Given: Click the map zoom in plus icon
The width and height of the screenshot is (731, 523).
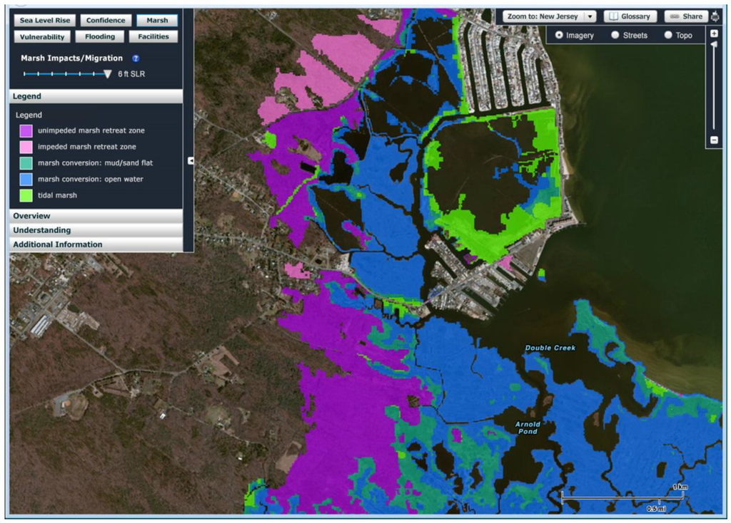Looking at the screenshot, I should click(714, 33).
